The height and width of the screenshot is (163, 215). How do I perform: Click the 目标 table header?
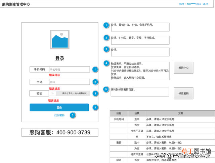coord(119,113)
